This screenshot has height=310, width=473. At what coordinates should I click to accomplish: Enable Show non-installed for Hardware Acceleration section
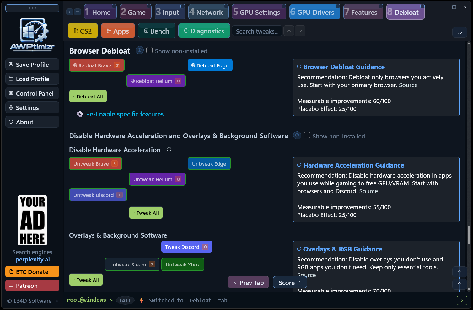(307, 135)
